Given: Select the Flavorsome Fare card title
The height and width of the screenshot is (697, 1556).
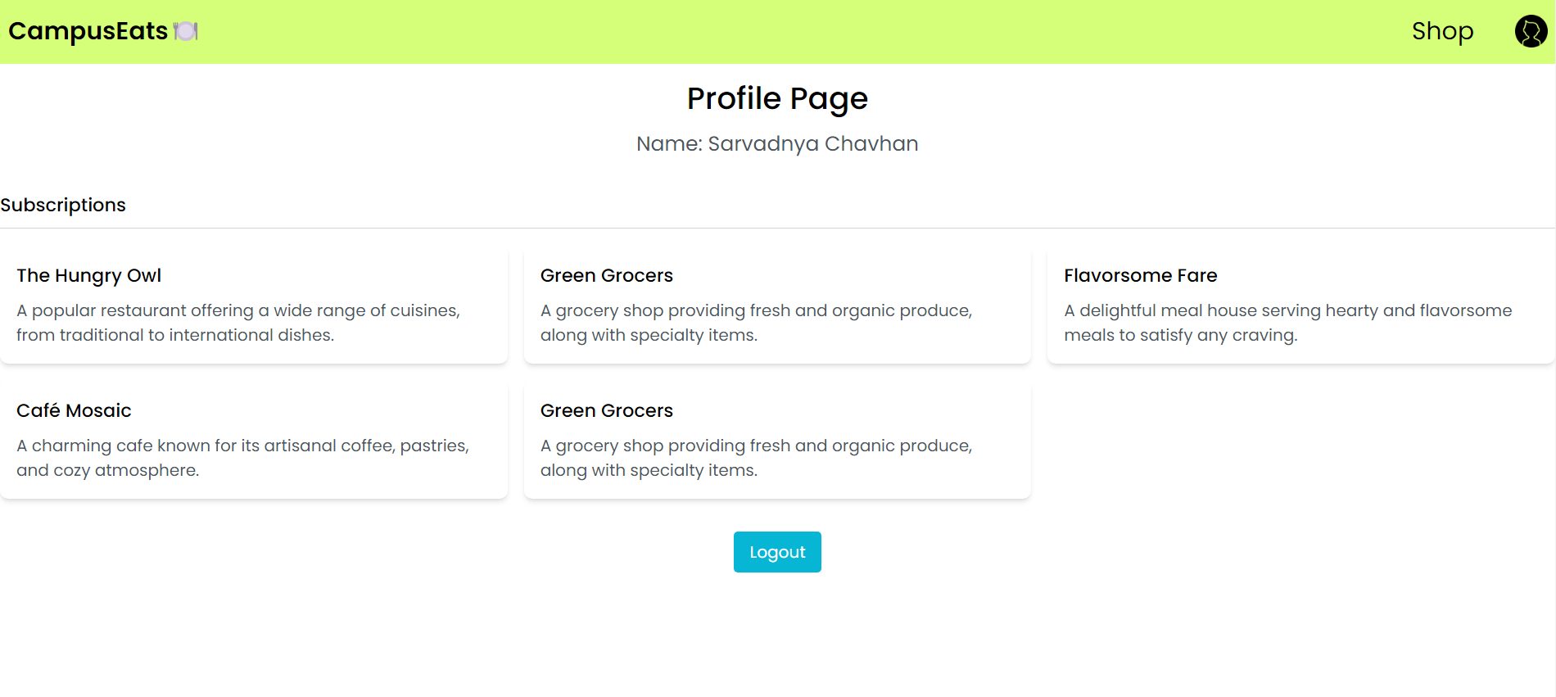Looking at the screenshot, I should tap(1140, 275).
